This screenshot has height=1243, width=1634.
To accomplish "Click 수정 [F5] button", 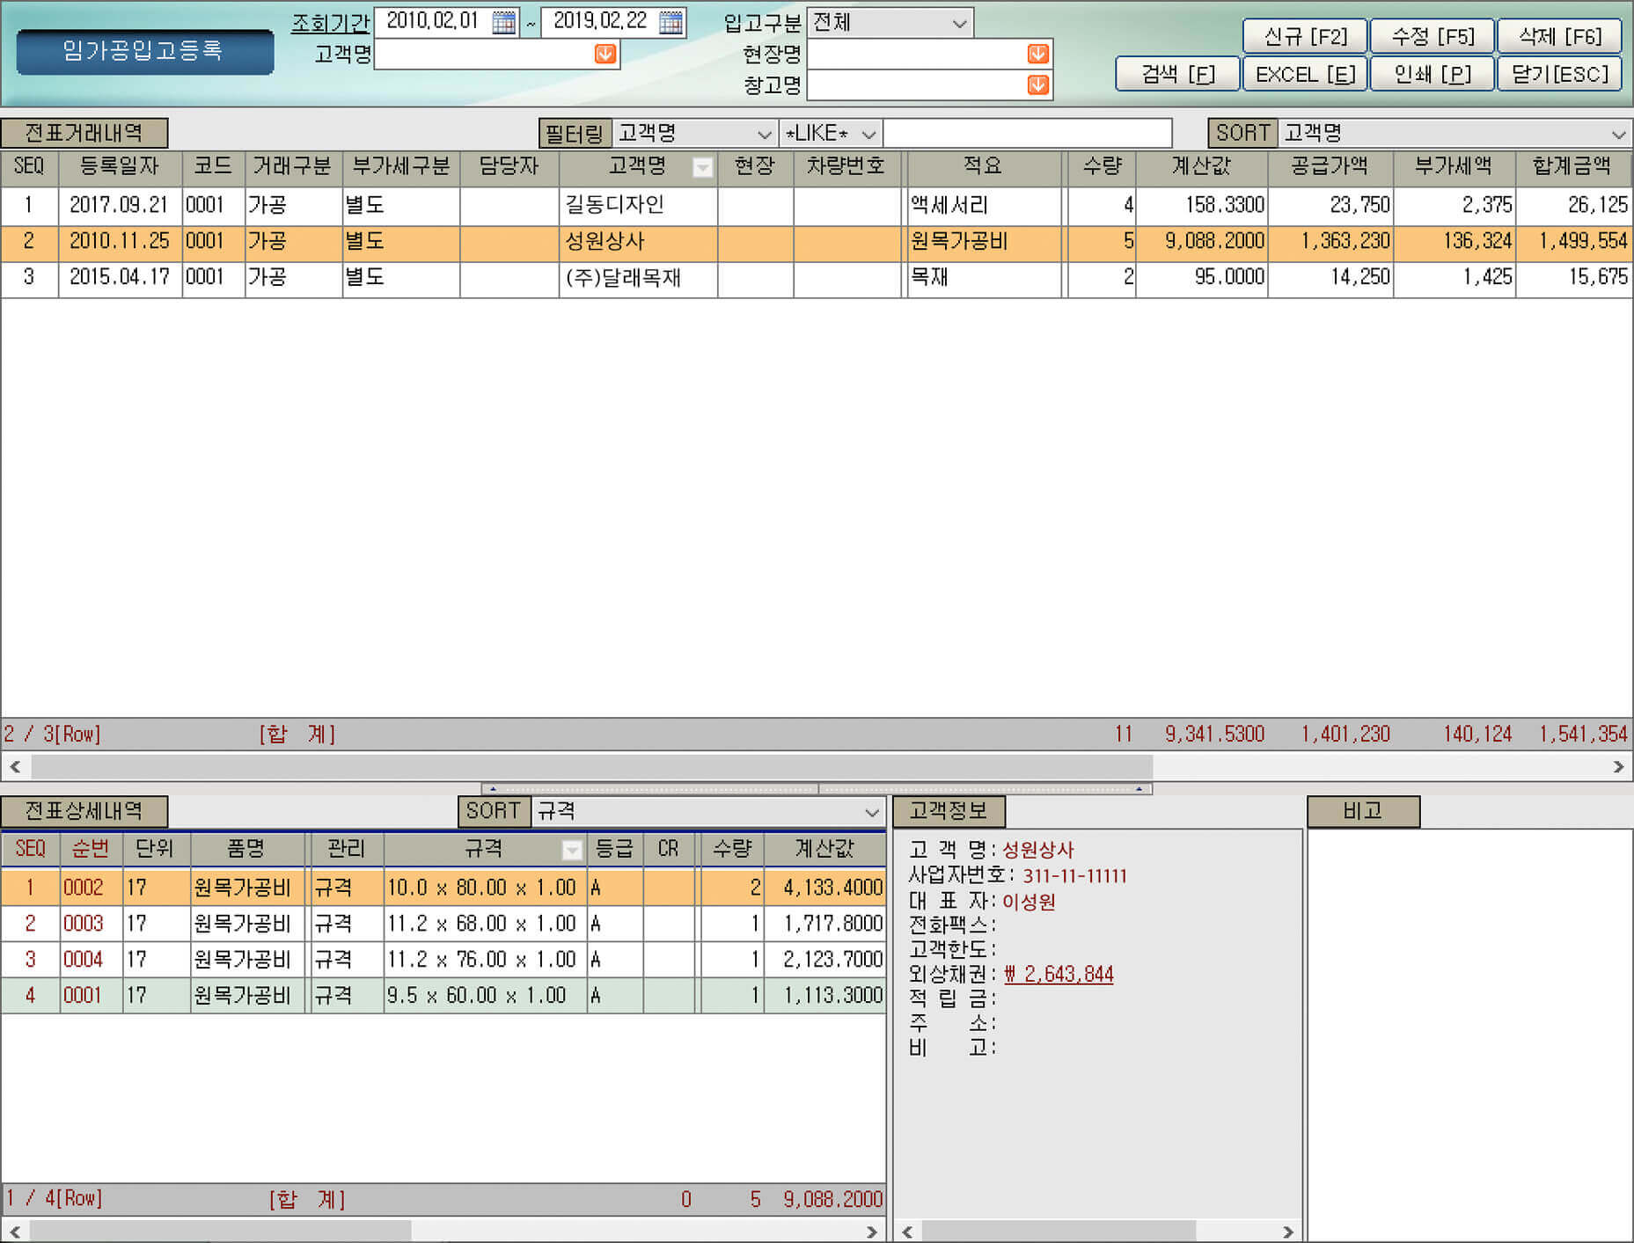I will coord(1432,37).
